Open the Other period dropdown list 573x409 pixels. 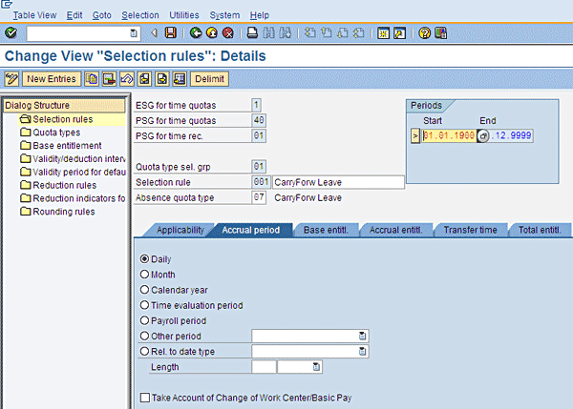click(362, 336)
